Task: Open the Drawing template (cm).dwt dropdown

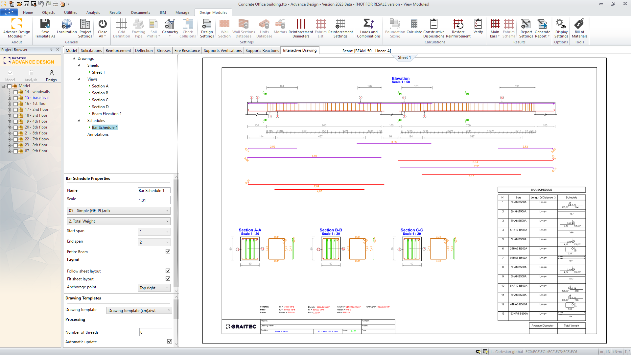Action: coord(139,310)
